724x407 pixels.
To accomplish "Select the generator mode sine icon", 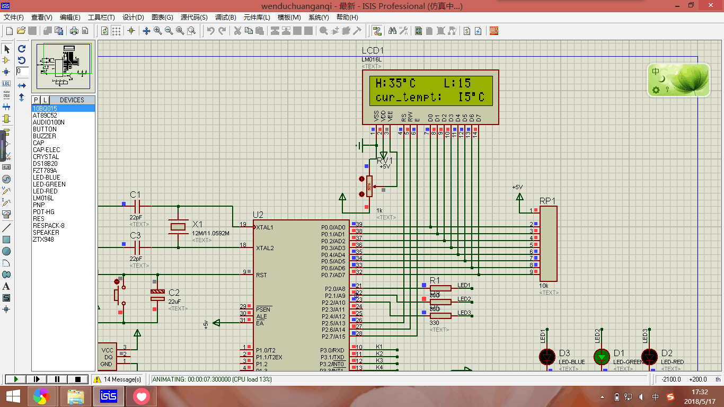I will [7, 179].
